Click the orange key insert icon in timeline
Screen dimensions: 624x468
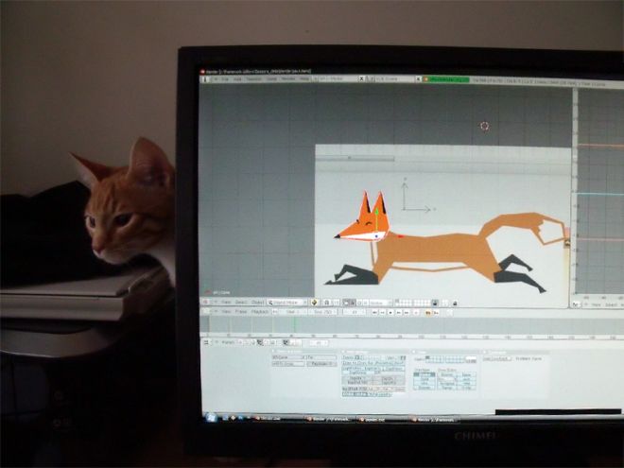427,312
